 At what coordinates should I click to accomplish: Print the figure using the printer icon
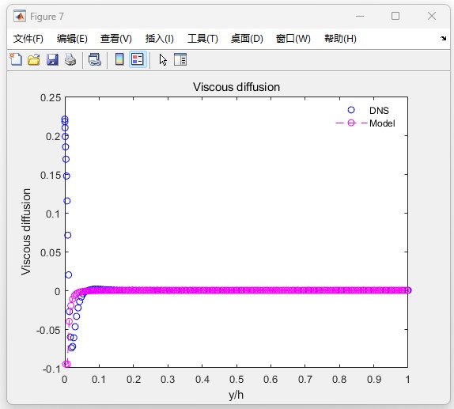point(70,59)
